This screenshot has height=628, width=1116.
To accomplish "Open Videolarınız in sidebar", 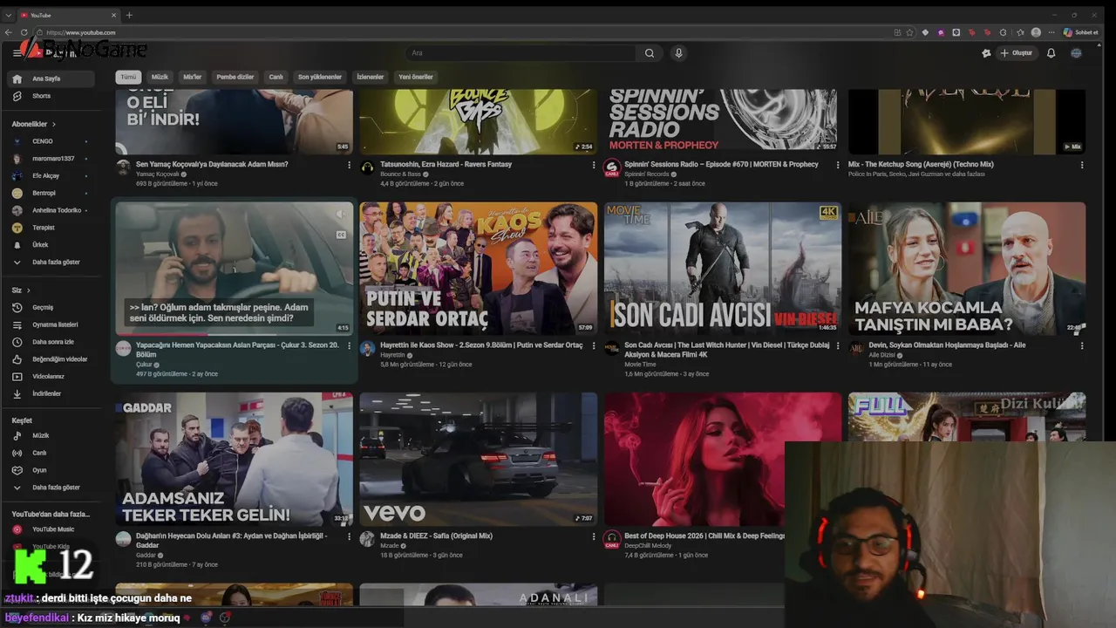I will tap(51, 377).
